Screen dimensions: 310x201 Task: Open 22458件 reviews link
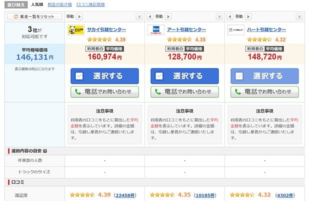(x=125, y=195)
